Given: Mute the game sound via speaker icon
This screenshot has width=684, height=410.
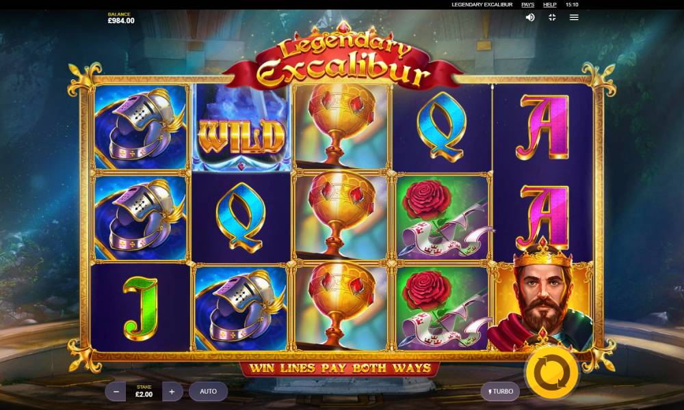Looking at the screenshot, I should (x=530, y=18).
